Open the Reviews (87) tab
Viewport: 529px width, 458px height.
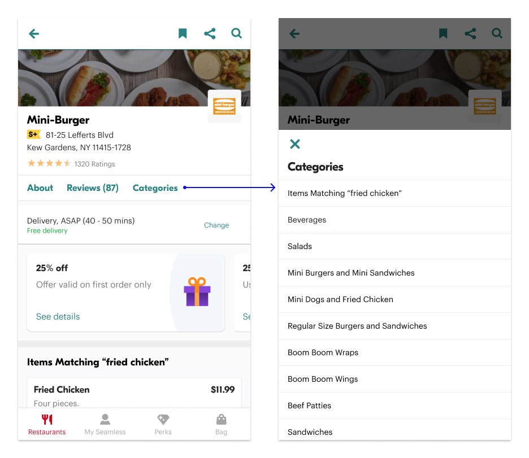pos(93,187)
